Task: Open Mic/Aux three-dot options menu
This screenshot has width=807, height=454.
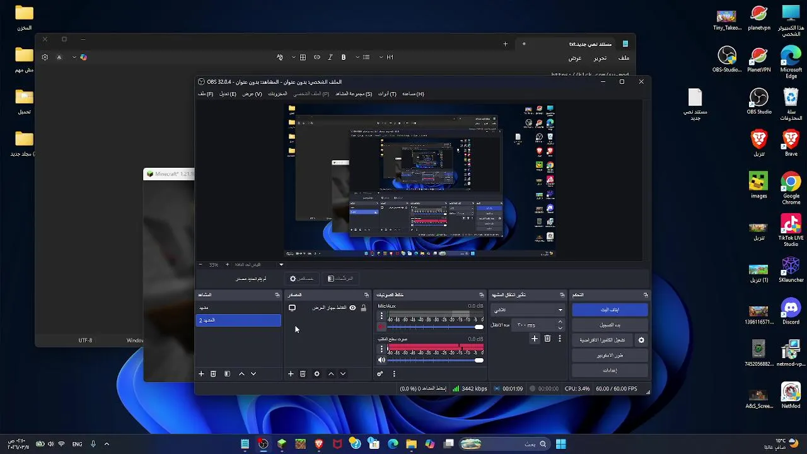Action: [381, 316]
